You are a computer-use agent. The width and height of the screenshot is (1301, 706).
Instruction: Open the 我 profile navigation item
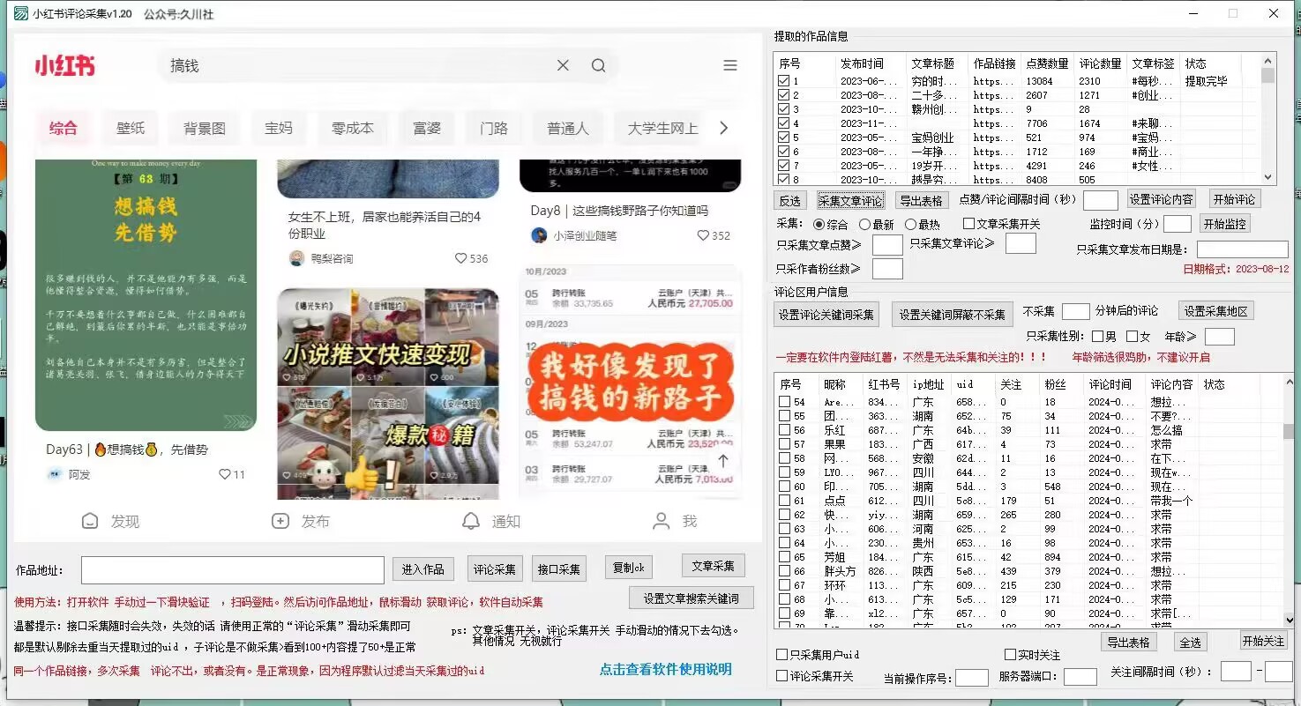(x=675, y=521)
